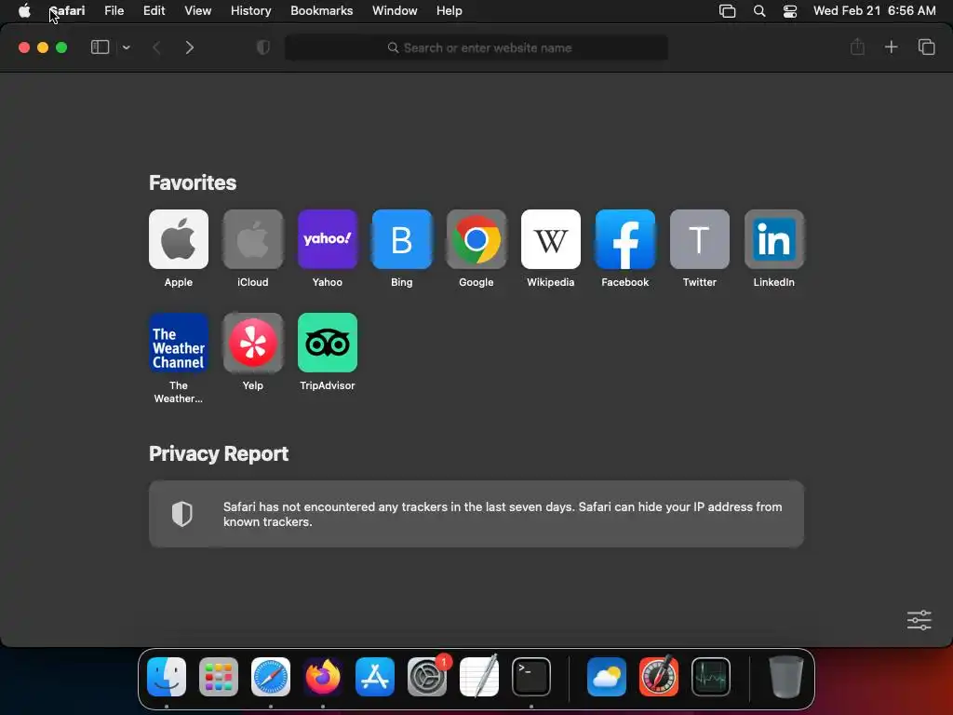Open the Privacy Report shield in toolbar

pos(262,47)
